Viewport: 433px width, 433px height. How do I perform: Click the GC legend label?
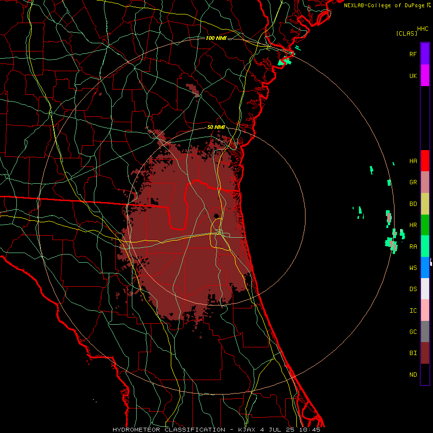tap(413, 332)
